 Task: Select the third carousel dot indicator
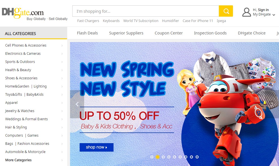[x=163, y=157]
